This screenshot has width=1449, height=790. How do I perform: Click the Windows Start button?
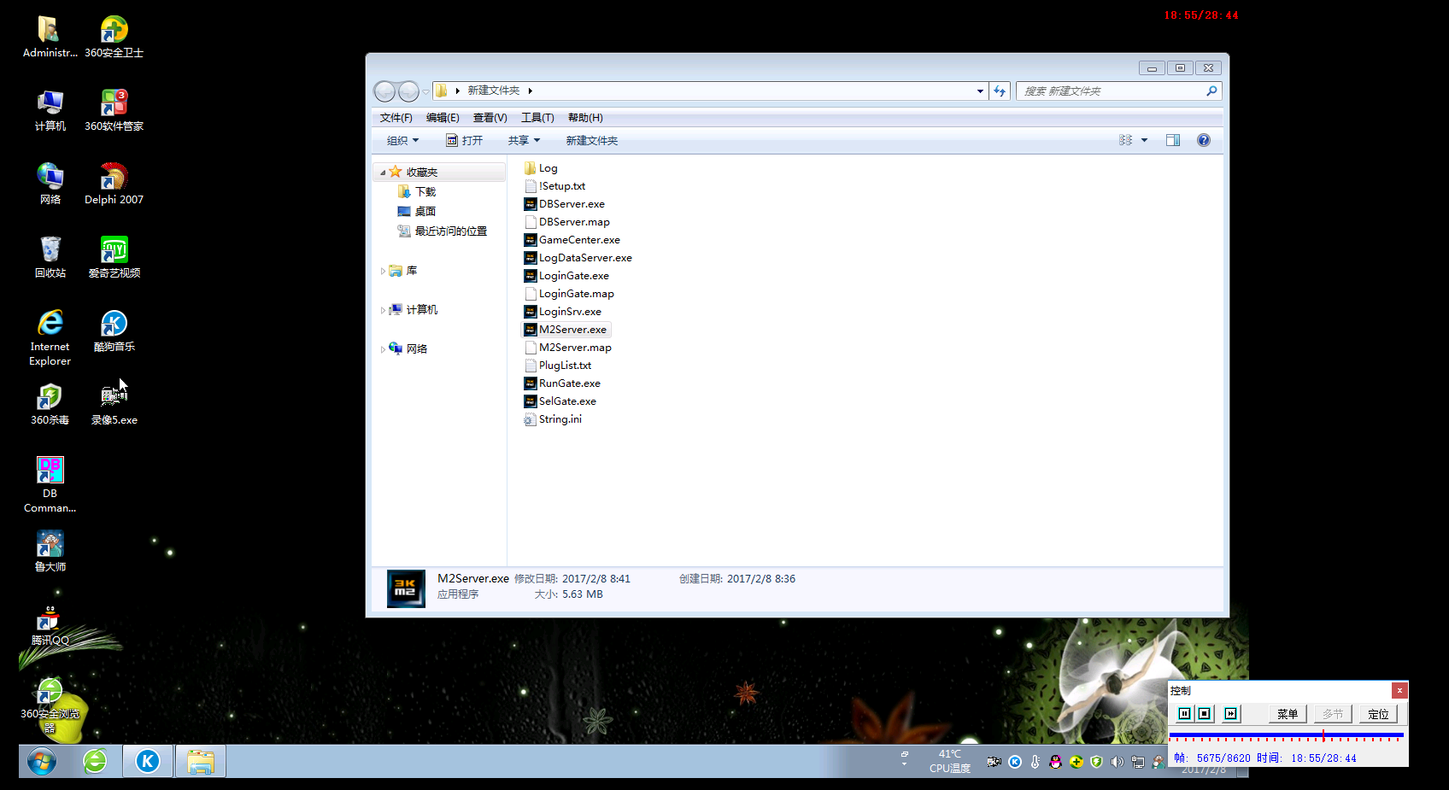41,761
